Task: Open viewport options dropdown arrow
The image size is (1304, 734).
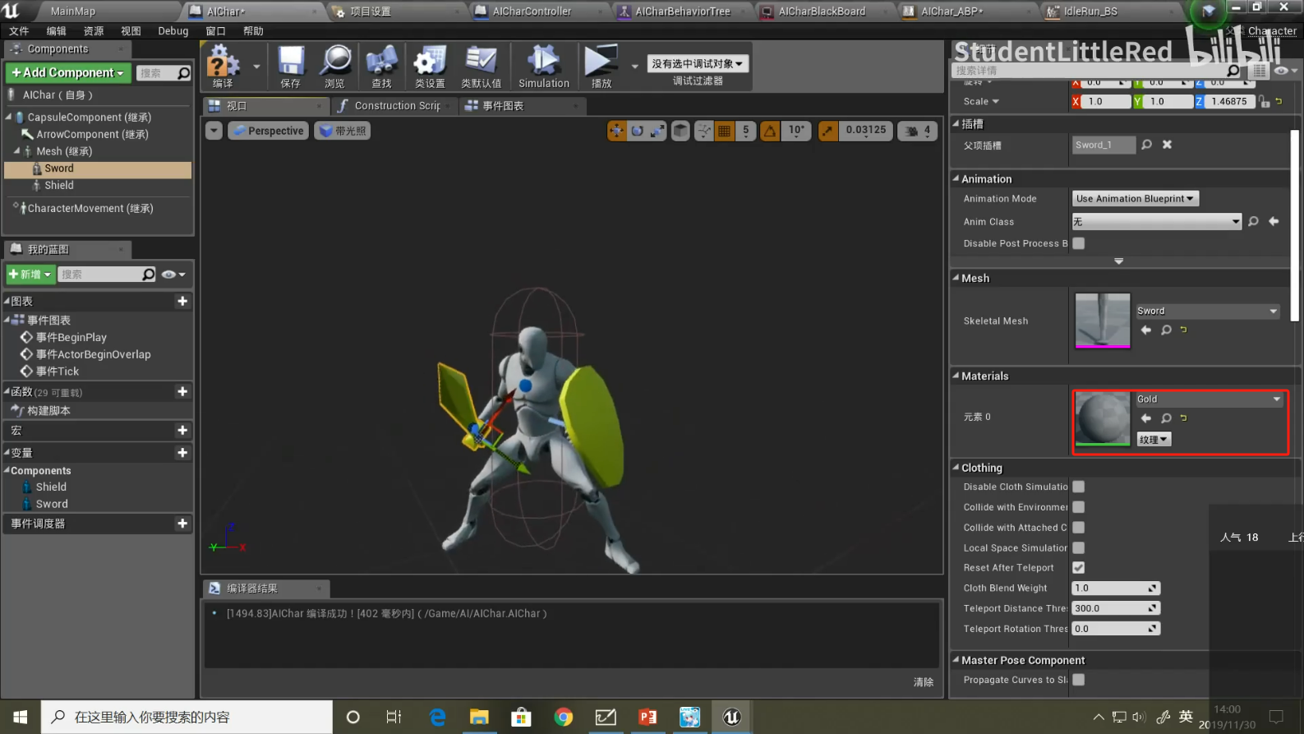Action: pos(214,131)
